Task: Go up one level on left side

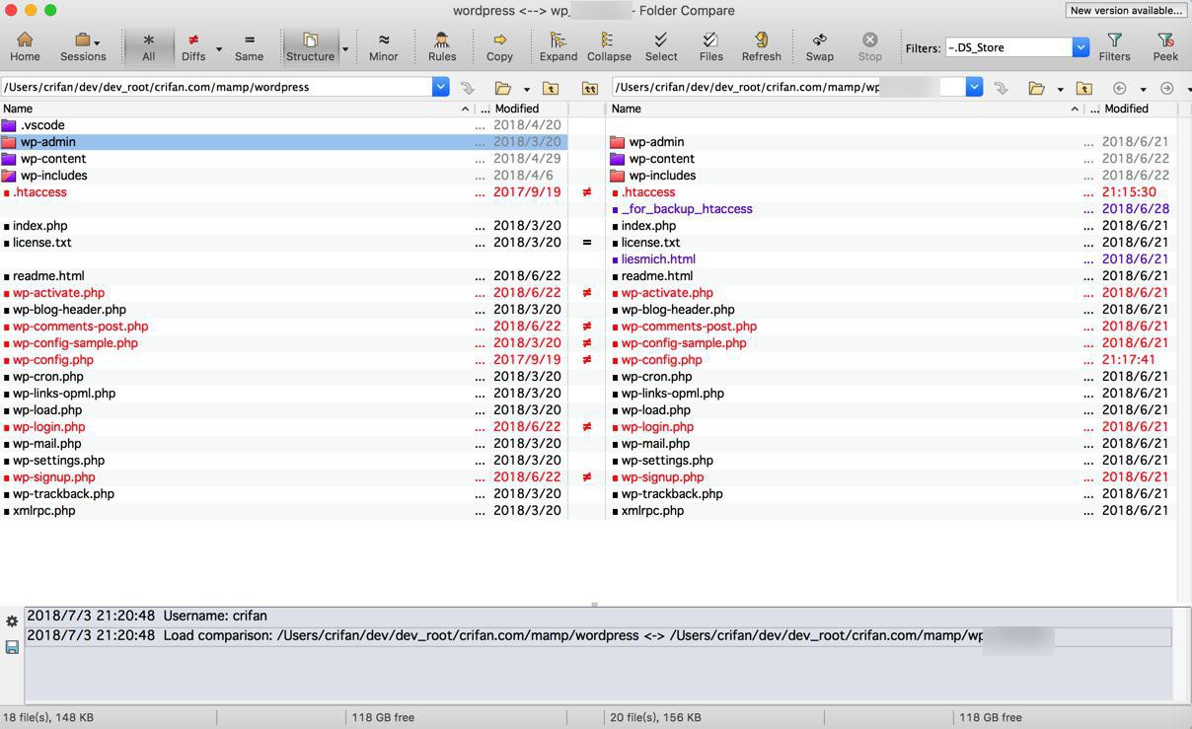Action: tap(551, 88)
